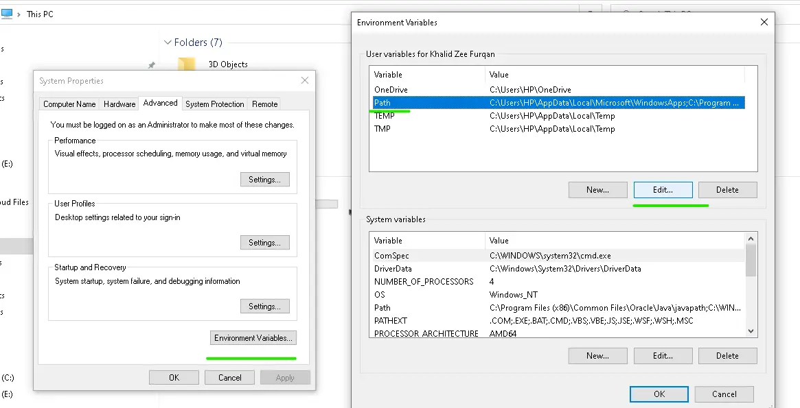800x408 pixels.
Task: Click the This PC icon in address bar
Action: (x=6, y=14)
